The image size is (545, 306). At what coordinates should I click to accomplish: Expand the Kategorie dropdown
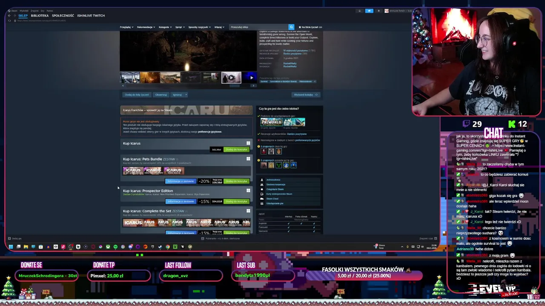tap(165, 27)
